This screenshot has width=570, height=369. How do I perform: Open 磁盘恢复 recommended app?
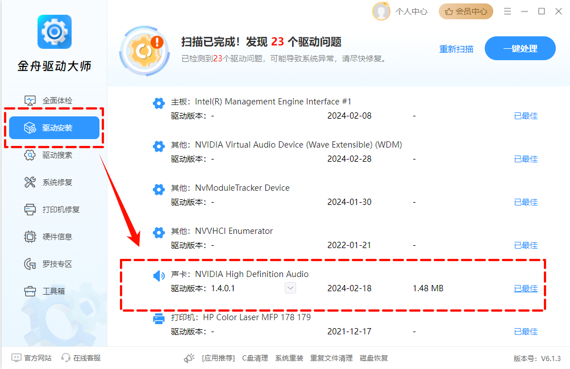coord(374,358)
